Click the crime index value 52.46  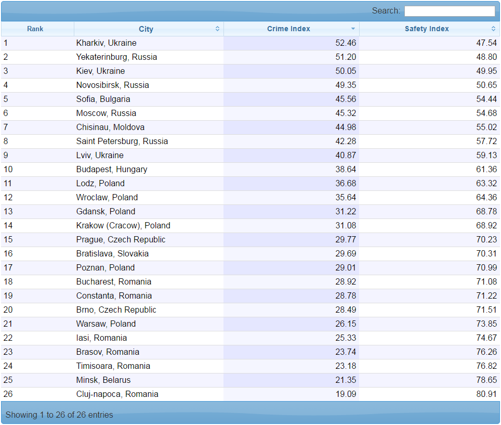[346, 43]
